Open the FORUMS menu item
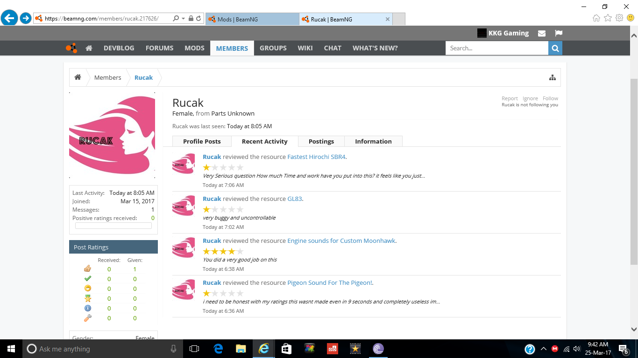Image resolution: width=638 pixels, height=358 pixels. pos(159,48)
